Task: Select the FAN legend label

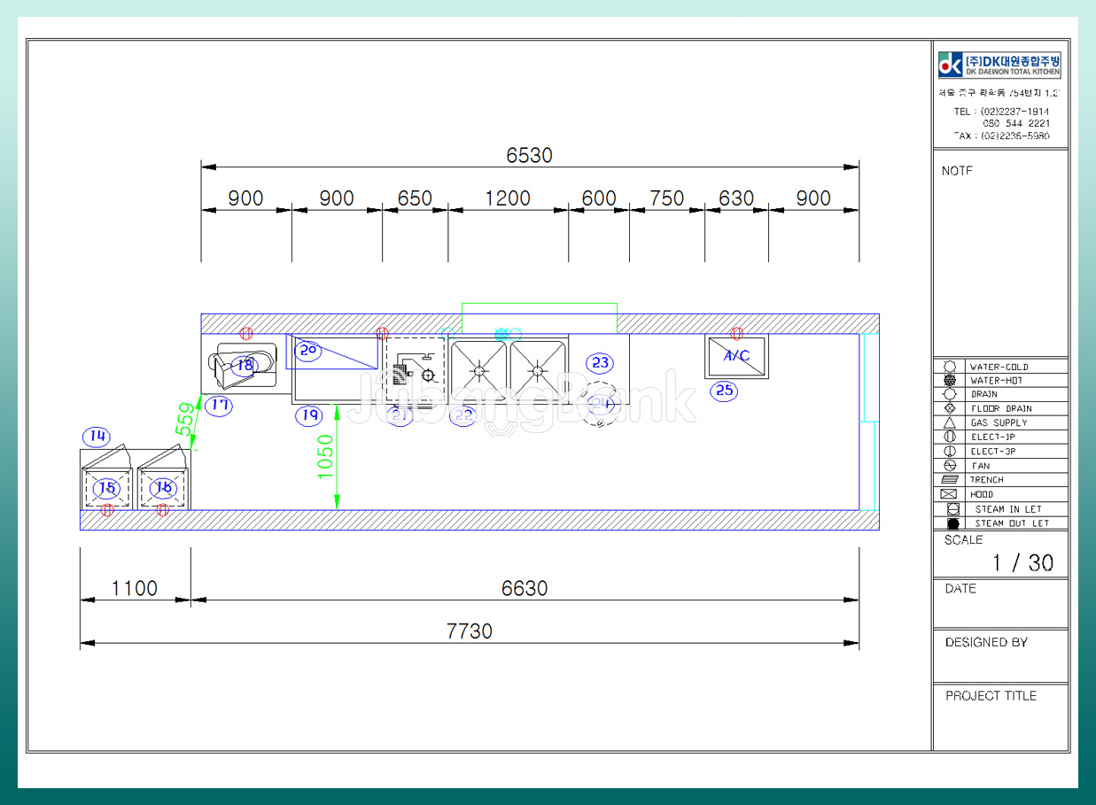Action: point(980,466)
